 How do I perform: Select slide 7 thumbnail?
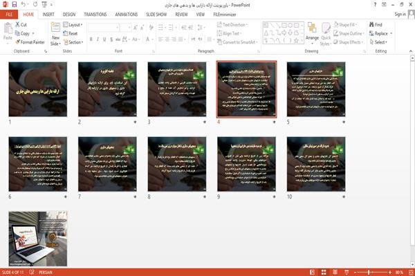[x=107, y=164]
